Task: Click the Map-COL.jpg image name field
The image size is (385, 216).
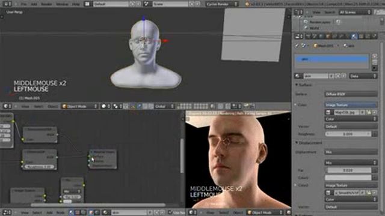Action: point(346,112)
